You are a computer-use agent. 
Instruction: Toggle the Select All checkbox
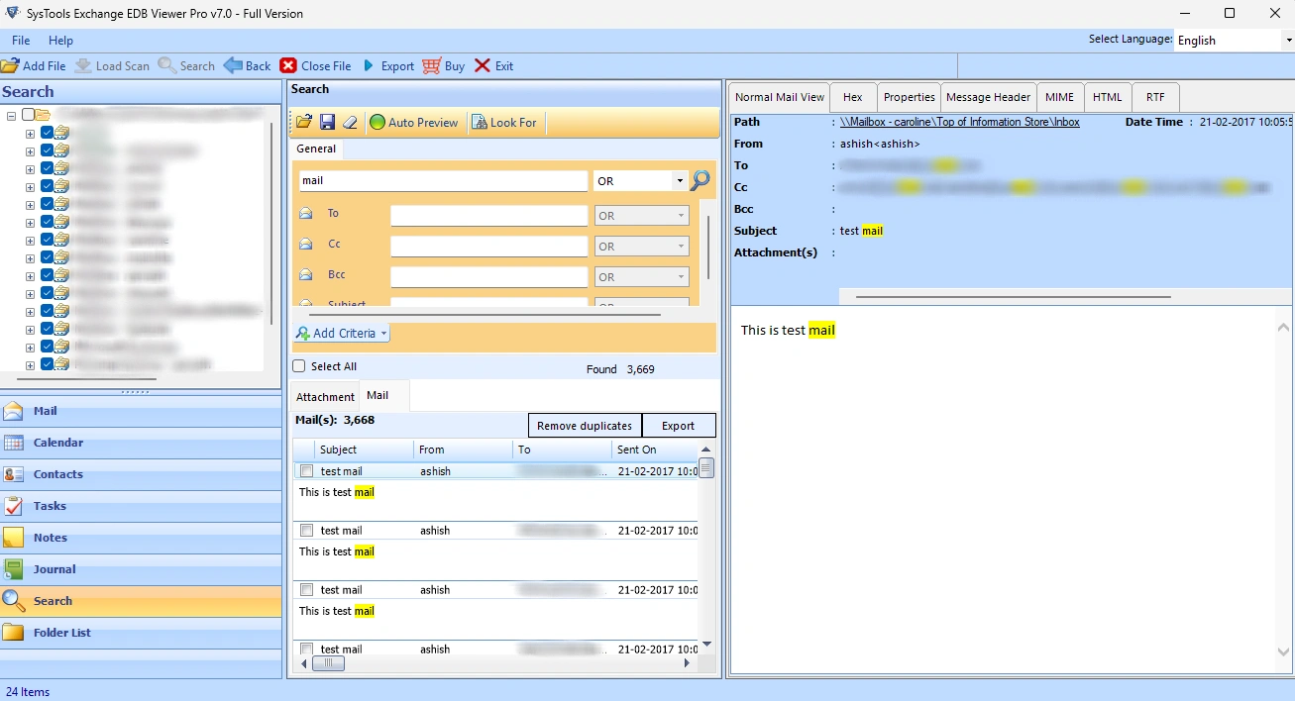pyautogui.click(x=299, y=366)
